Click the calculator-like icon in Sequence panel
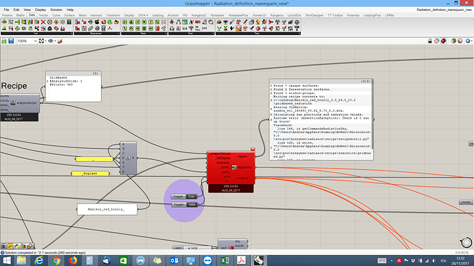Screen dimensions: 474x266 click(103, 28)
